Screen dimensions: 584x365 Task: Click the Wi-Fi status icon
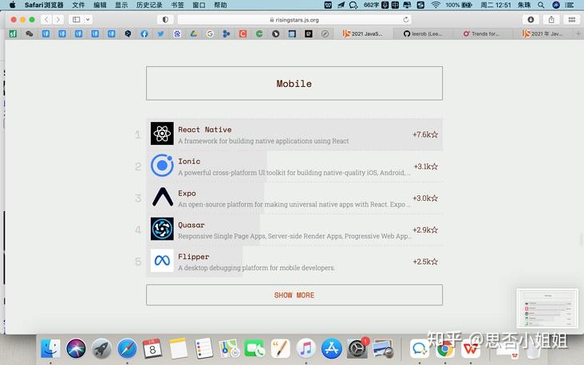click(436, 5)
